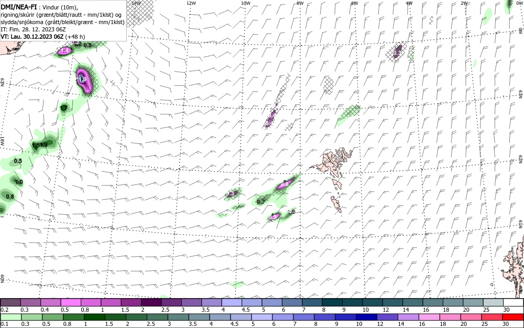Click the 6W longitude label
Screen dimensions: 524x328
pyautogui.click(x=355, y=3)
